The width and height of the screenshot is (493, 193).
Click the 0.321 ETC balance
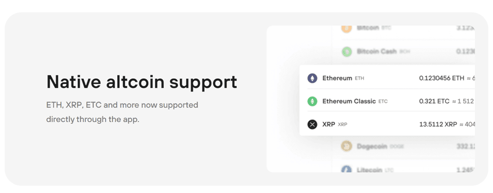[434, 101]
